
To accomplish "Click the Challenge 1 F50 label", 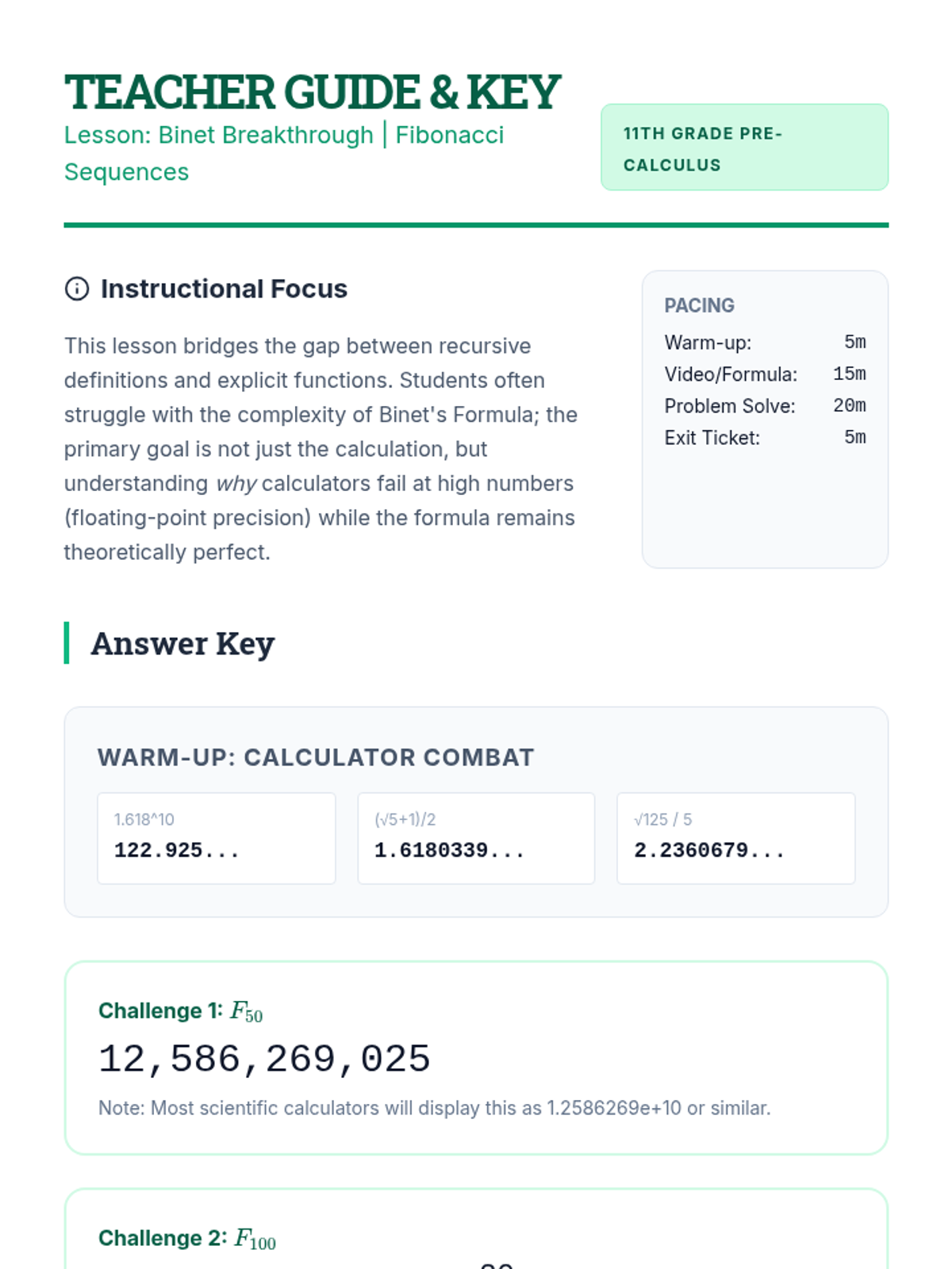I will (180, 1011).
